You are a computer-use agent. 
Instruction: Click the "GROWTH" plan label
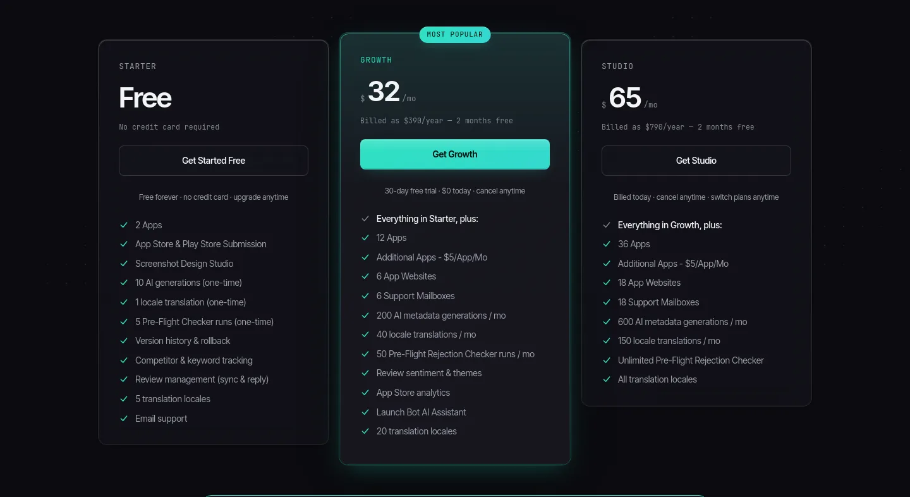[377, 60]
